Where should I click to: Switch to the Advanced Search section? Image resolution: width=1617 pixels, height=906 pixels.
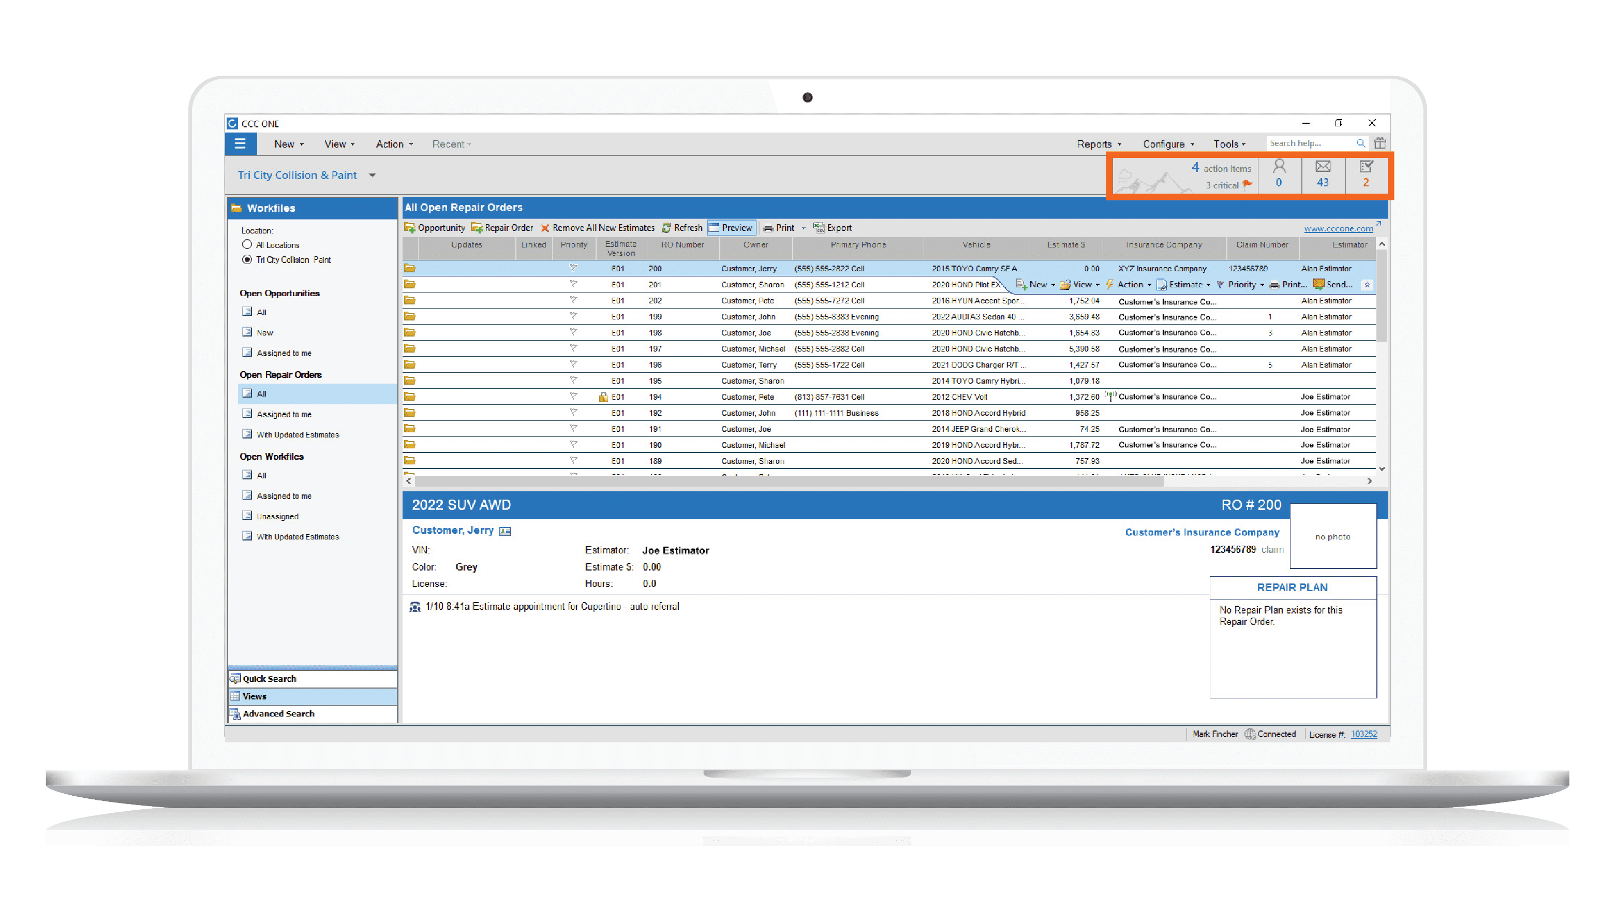pyautogui.click(x=278, y=714)
